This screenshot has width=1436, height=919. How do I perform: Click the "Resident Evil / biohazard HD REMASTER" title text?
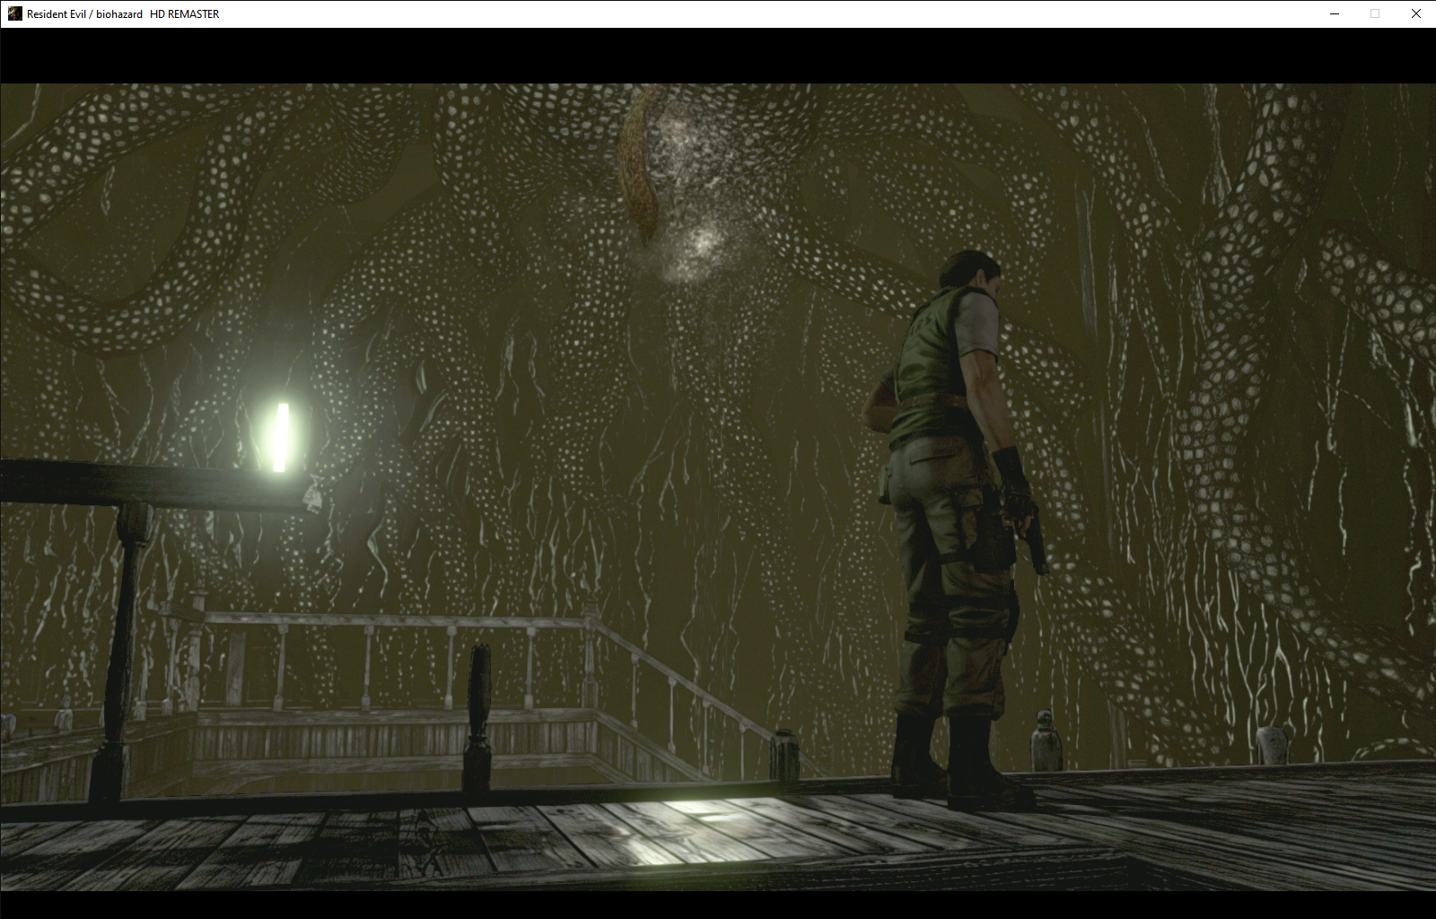tap(123, 14)
